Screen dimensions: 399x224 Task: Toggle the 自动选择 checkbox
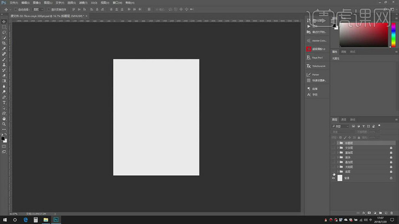[x=16, y=10]
